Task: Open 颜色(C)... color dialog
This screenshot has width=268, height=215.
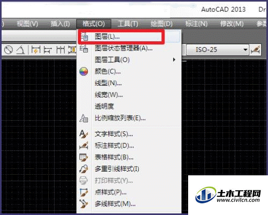Action: coord(129,71)
